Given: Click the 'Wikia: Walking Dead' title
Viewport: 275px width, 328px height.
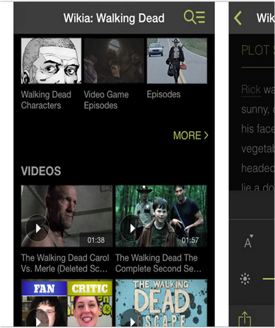Looking at the screenshot, I should pyautogui.click(x=114, y=18).
